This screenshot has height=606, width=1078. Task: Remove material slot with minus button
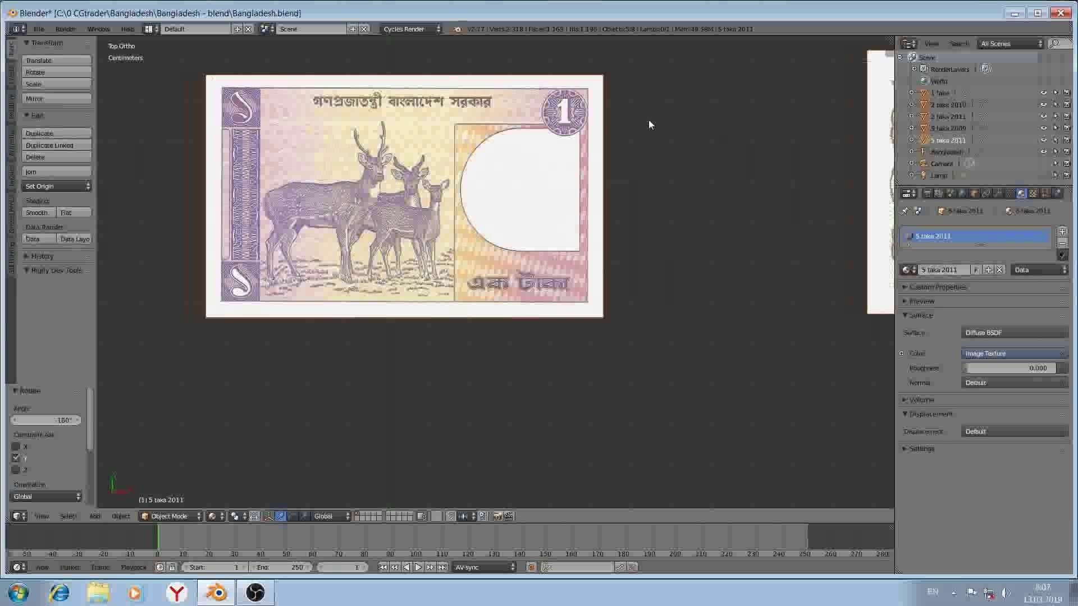coord(1062,244)
